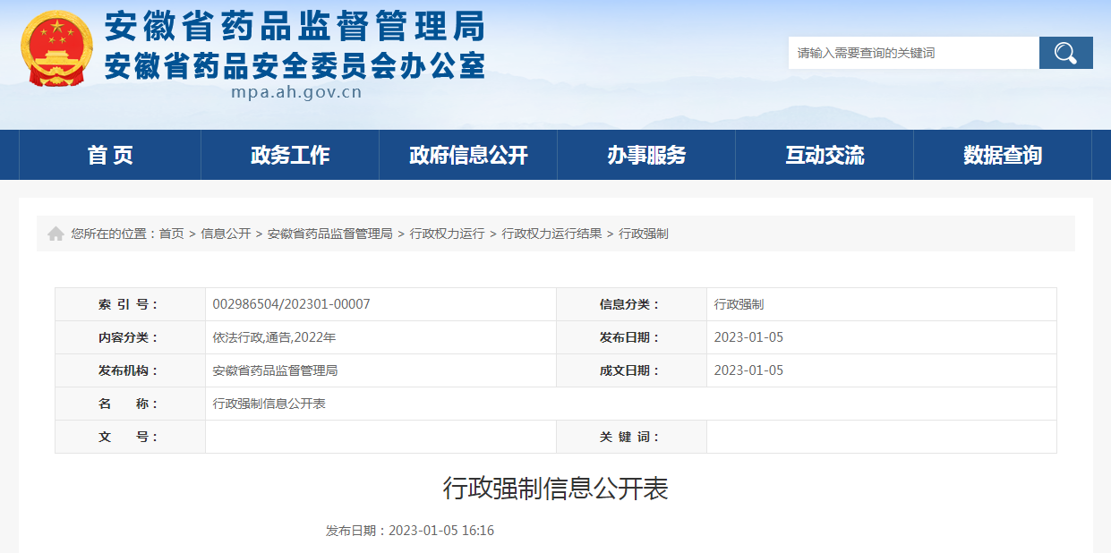Viewport: 1111px width, 553px height.
Task: Click the mpa.ah.gov.cn domain text
Action: pyautogui.click(x=296, y=92)
